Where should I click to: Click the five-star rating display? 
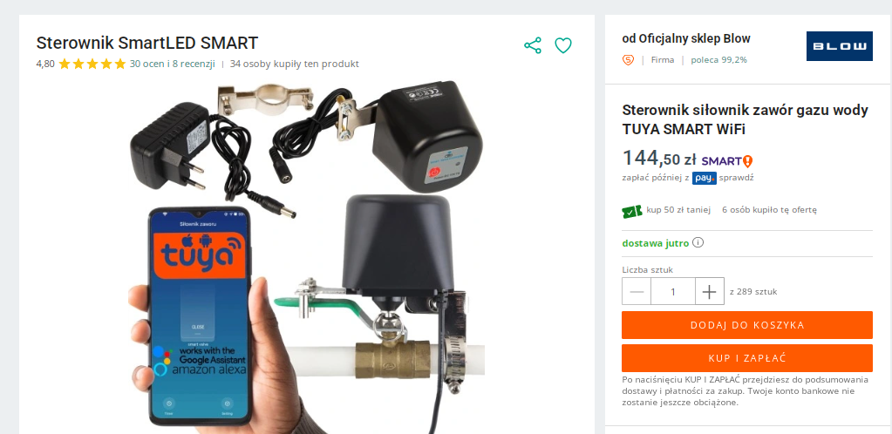pos(92,64)
